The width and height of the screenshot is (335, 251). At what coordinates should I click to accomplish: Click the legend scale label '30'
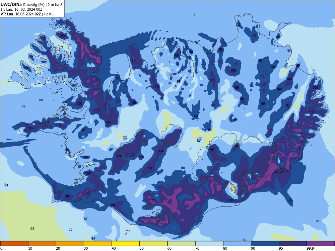pyautogui.click(x=86, y=248)
